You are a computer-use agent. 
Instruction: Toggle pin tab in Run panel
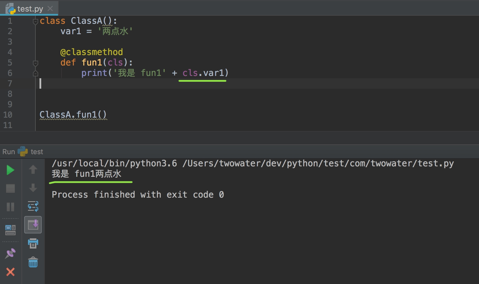[10, 253]
